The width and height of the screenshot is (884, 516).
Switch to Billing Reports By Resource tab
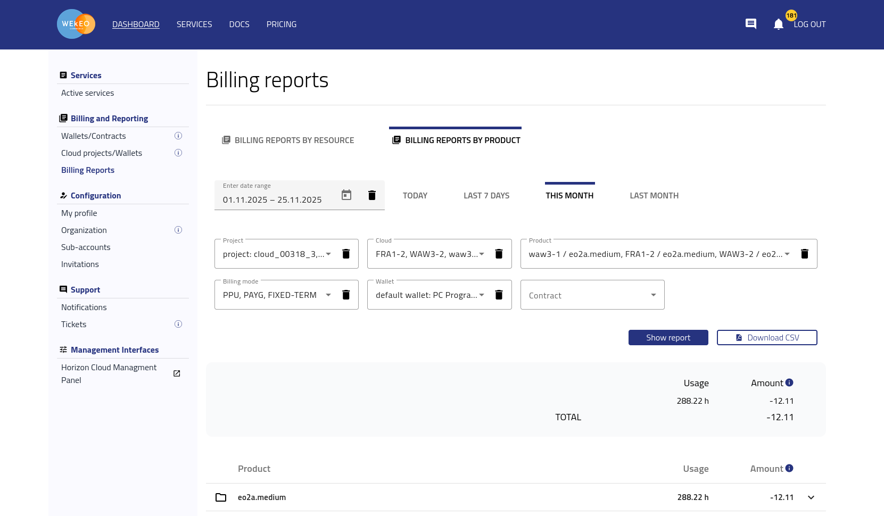tap(288, 140)
